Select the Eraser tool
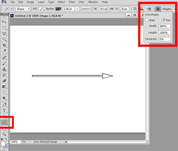The height and width of the screenshot is (151, 178). pyautogui.click(x=4, y=81)
